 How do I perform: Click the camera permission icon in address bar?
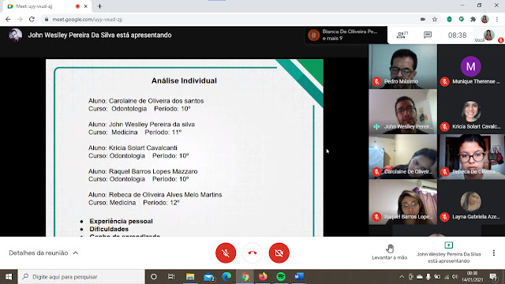pos(423,19)
